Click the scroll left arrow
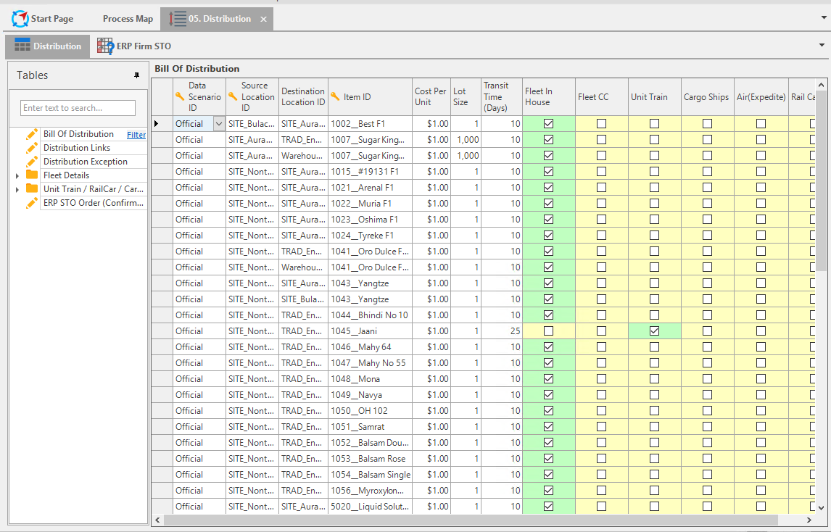The width and height of the screenshot is (831, 532). 157,520
